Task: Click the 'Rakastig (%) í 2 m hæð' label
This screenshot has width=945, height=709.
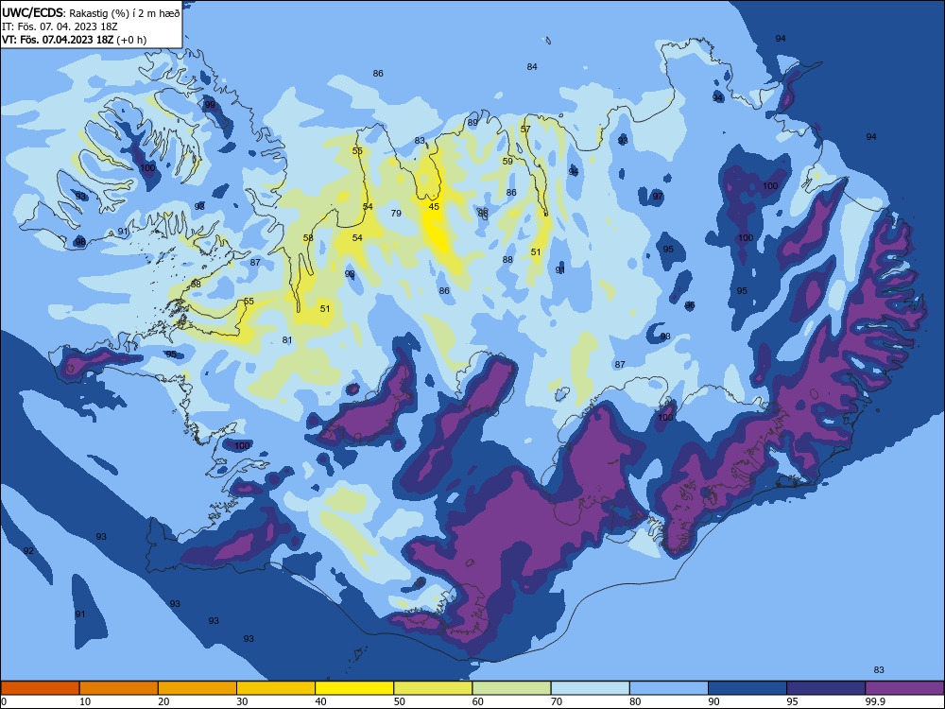Action: [x=124, y=13]
